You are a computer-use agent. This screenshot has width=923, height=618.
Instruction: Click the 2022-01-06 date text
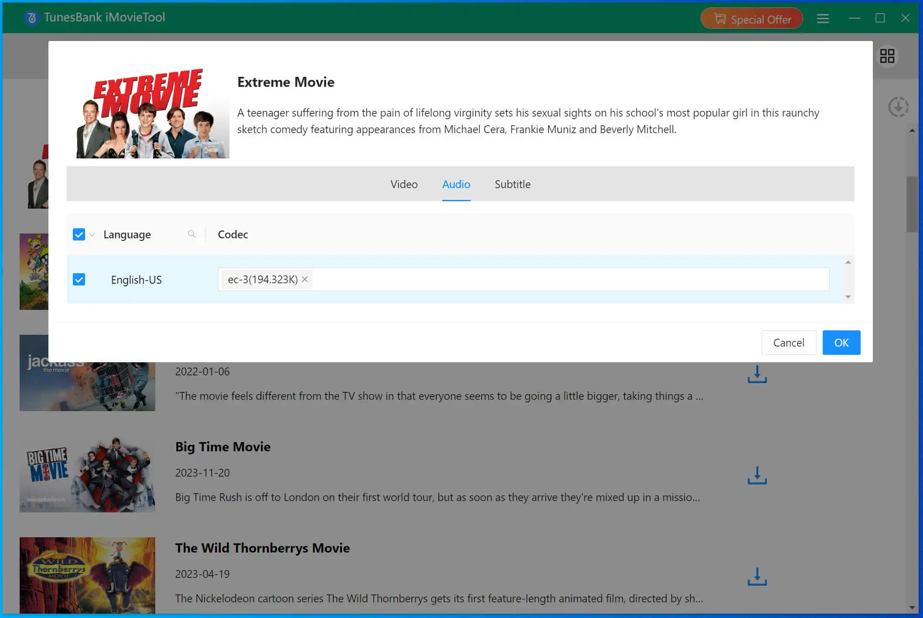point(202,371)
